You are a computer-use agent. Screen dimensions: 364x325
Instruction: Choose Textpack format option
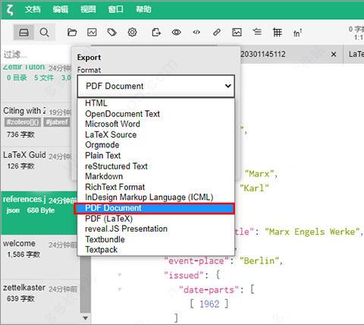coord(156,250)
